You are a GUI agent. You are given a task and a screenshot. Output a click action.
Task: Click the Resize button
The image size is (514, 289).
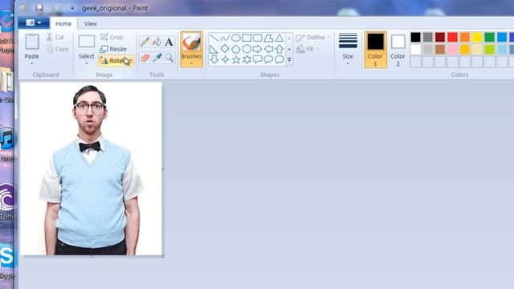(113, 49)
